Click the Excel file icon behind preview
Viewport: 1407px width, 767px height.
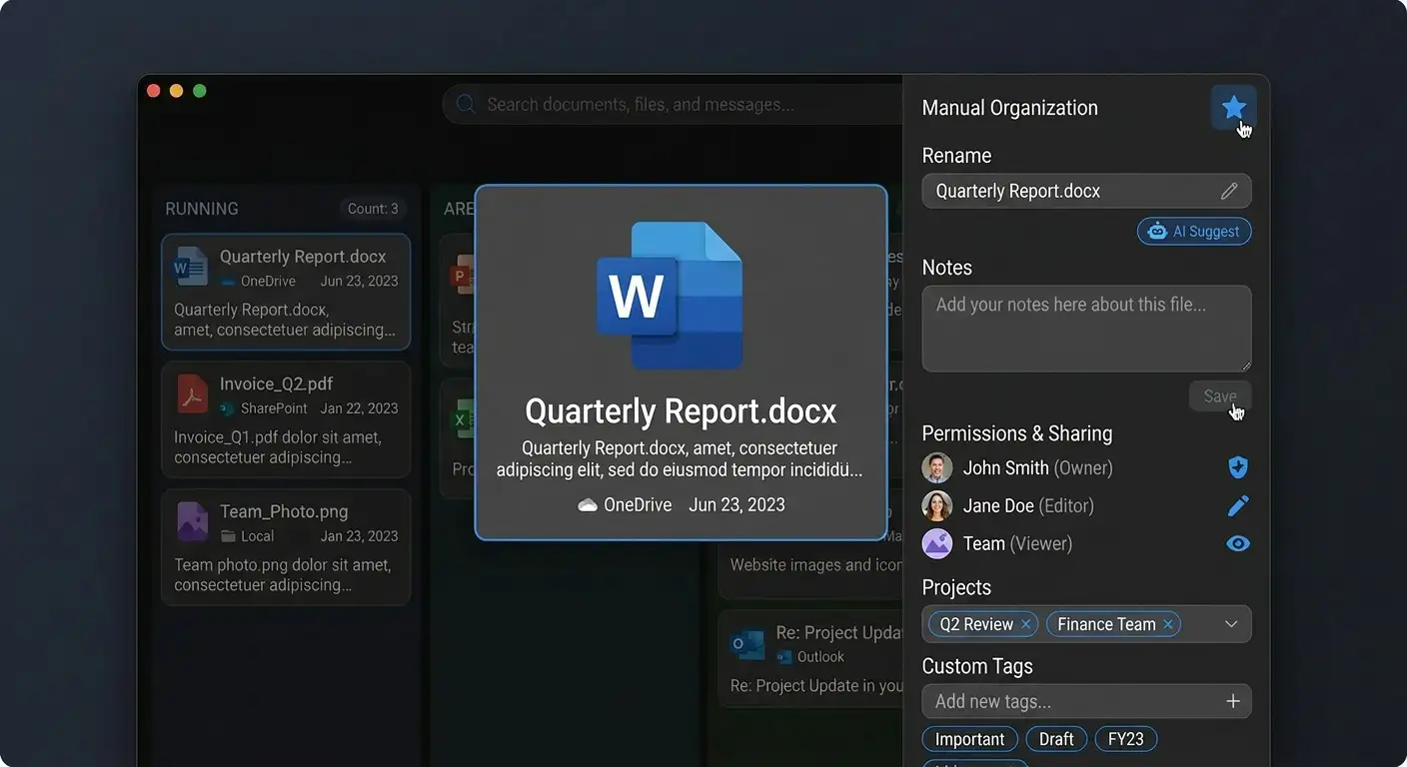pos(462,419)
